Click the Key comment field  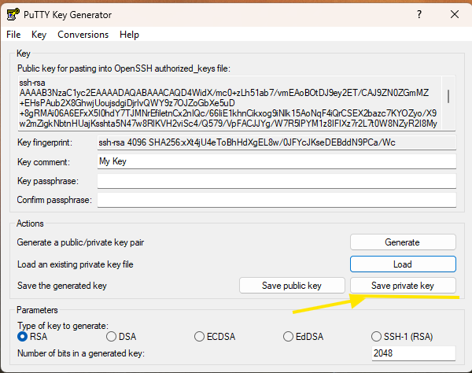click(x=277, y=161)
